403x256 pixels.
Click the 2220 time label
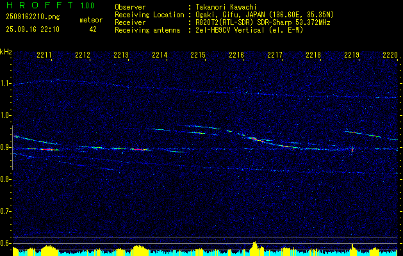tap(390, 54)
